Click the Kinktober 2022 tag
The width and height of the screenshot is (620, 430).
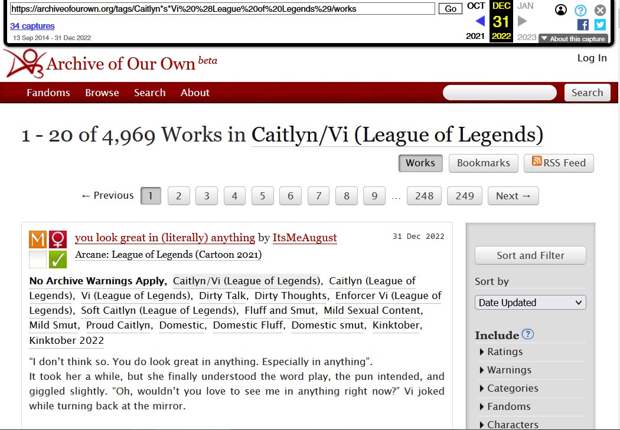click(66, 340)
